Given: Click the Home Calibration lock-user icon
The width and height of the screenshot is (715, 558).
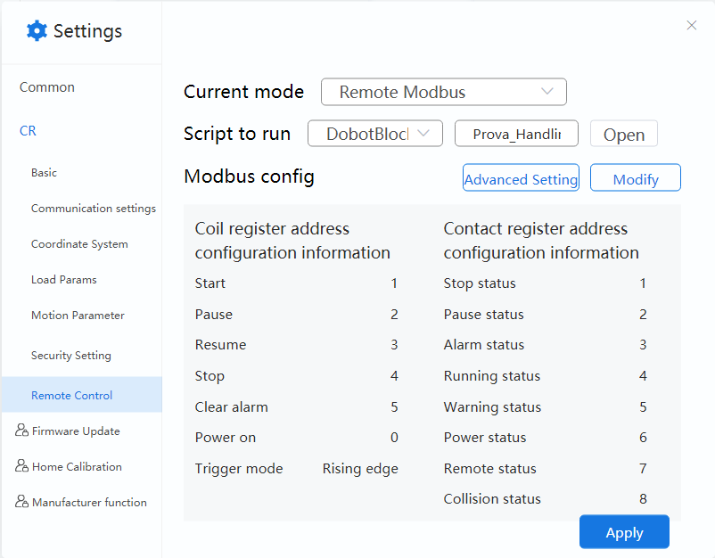Looking at the screenshot, I should pyautogui.click(x=22, y=466).
